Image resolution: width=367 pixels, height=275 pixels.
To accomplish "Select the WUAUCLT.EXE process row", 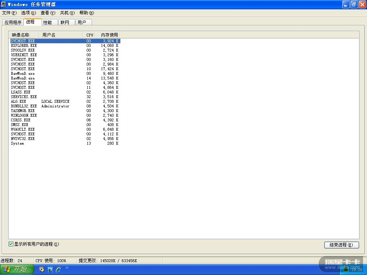I will point(65,129).
